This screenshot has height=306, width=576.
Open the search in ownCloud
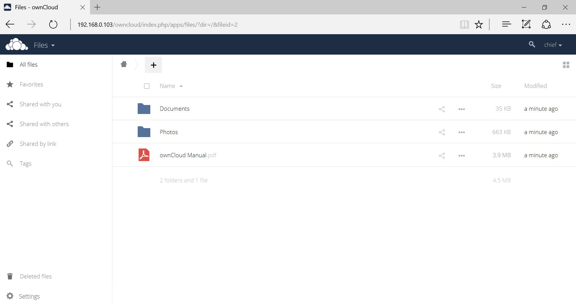pyautogui.click(x=532, y=44)
